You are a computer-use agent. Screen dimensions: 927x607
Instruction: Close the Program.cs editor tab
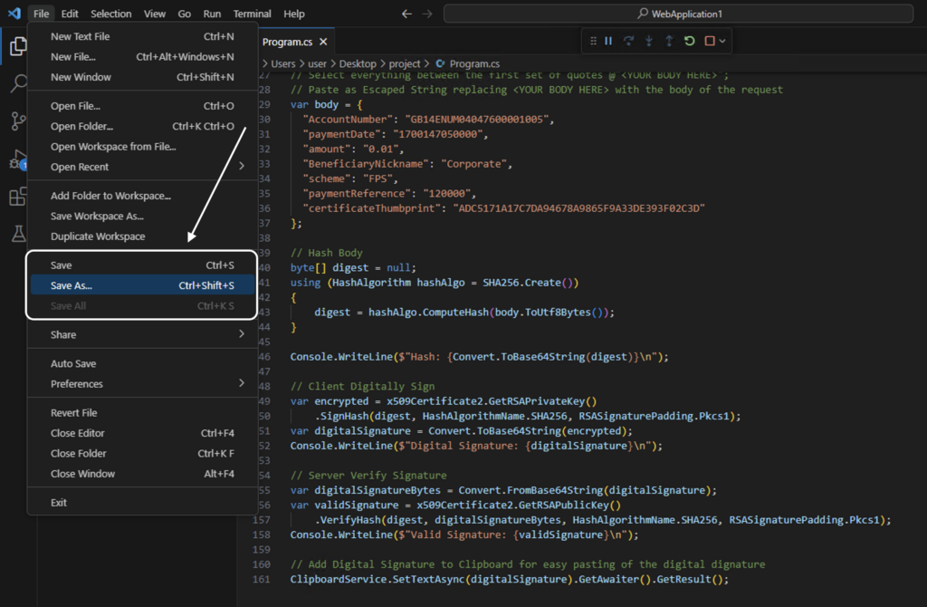click(x=323, y=42)
